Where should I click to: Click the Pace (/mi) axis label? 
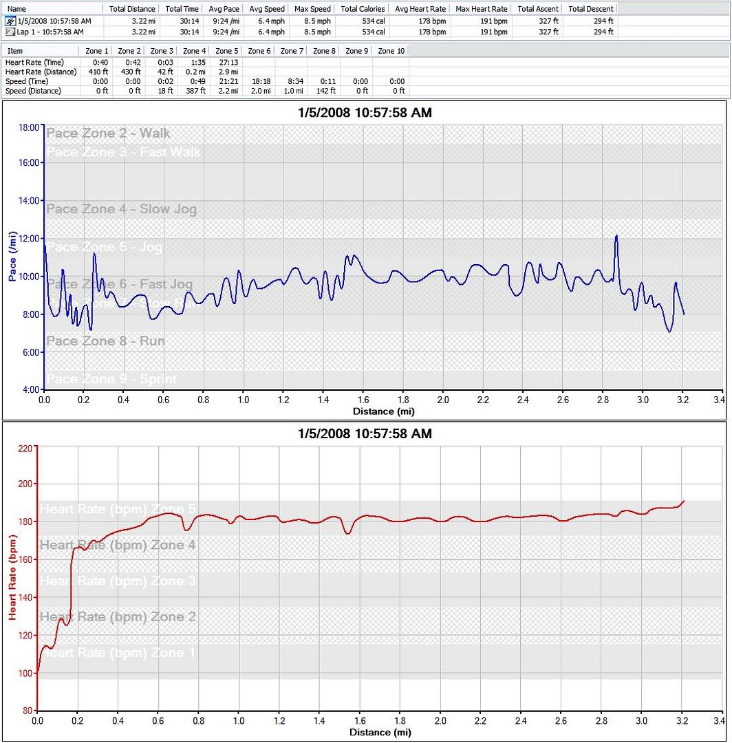tap(12, 257)
